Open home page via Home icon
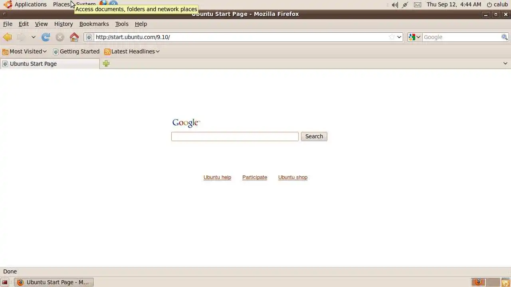 point(74,37)
